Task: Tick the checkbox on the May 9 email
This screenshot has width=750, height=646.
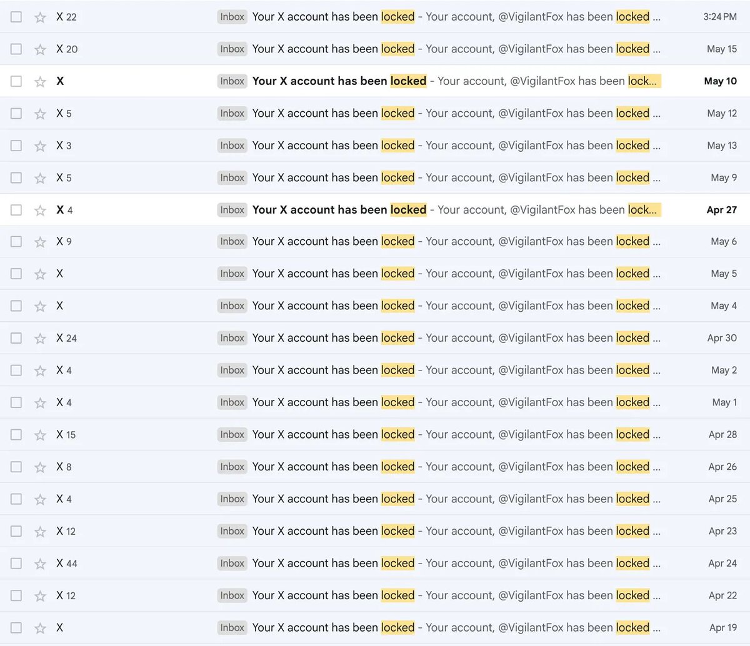Action: 16,178
